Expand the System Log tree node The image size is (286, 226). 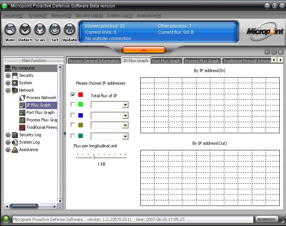(8, 143)
